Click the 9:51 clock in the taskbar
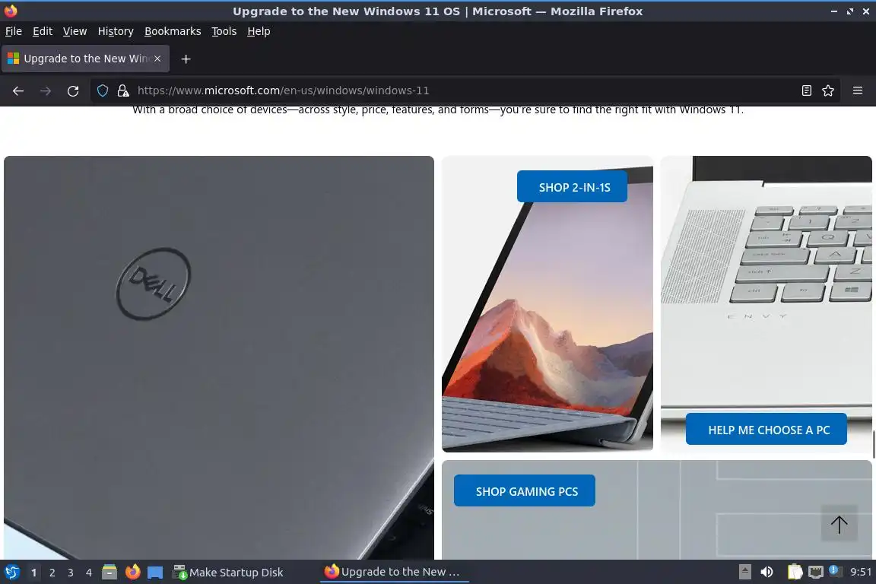The width and height of the screenshot is (876, 584). 860,572
